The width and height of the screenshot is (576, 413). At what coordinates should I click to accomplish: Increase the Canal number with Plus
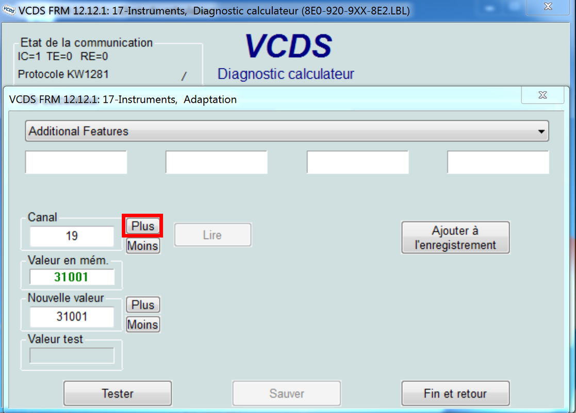[143, 226]
